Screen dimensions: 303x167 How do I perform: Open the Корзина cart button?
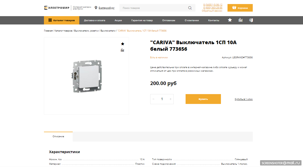(240, 8)
